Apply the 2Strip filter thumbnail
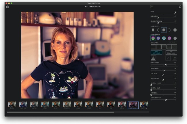The width and height of the screenshot is (187, 124). tap(122, 105)
